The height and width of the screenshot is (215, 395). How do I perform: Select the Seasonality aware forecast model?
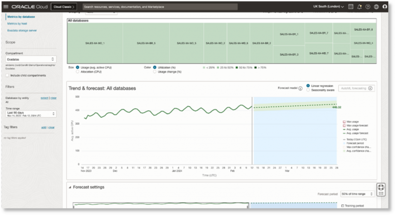(308, 90)
